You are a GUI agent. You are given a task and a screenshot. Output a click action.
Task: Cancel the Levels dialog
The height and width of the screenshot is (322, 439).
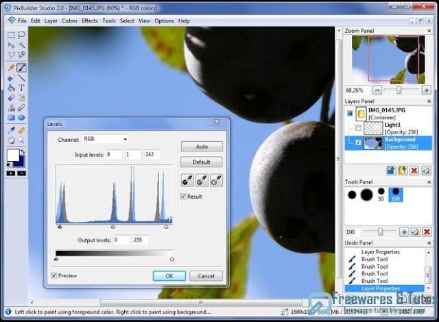206,276
